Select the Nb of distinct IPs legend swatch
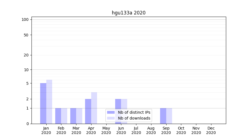251x139 pixels. coord(111,112)
